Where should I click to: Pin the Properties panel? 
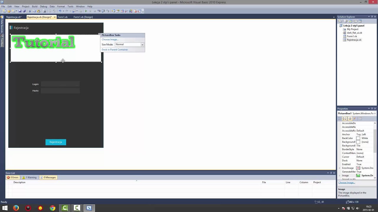click(x=372, y=109)
